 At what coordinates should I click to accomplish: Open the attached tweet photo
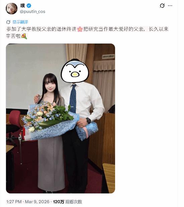pyautogui.click(x=61, y=118)
